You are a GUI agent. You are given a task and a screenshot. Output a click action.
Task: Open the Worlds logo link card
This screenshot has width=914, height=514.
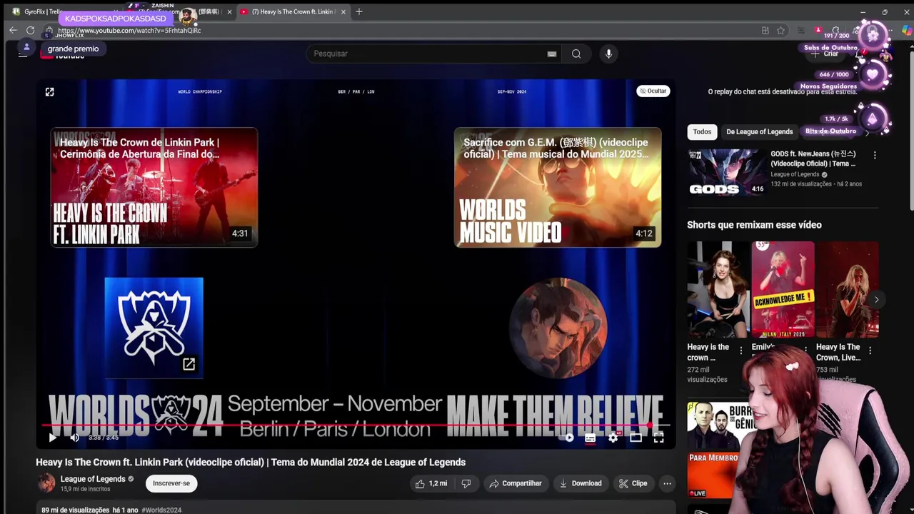point(154,327)
